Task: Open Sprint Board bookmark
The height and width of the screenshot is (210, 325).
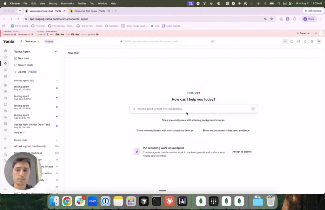Action: click(x=19, y=26)
